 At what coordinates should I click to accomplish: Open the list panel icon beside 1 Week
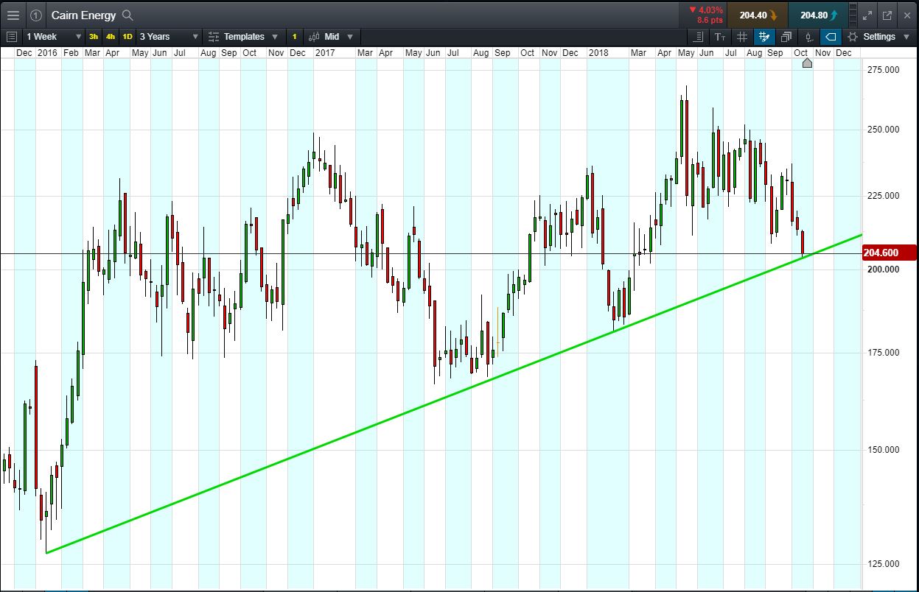click(11, 36)
